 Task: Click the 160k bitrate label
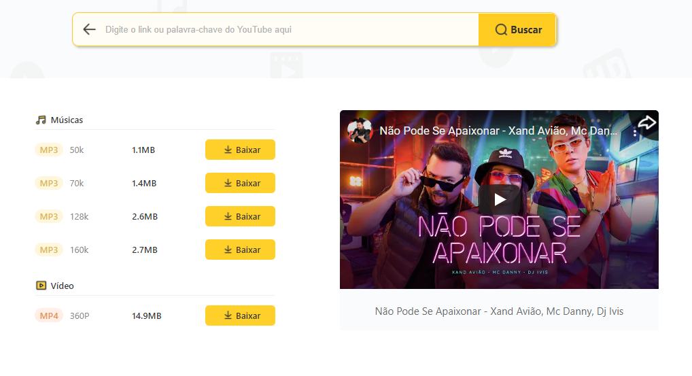tap(80, 250)
